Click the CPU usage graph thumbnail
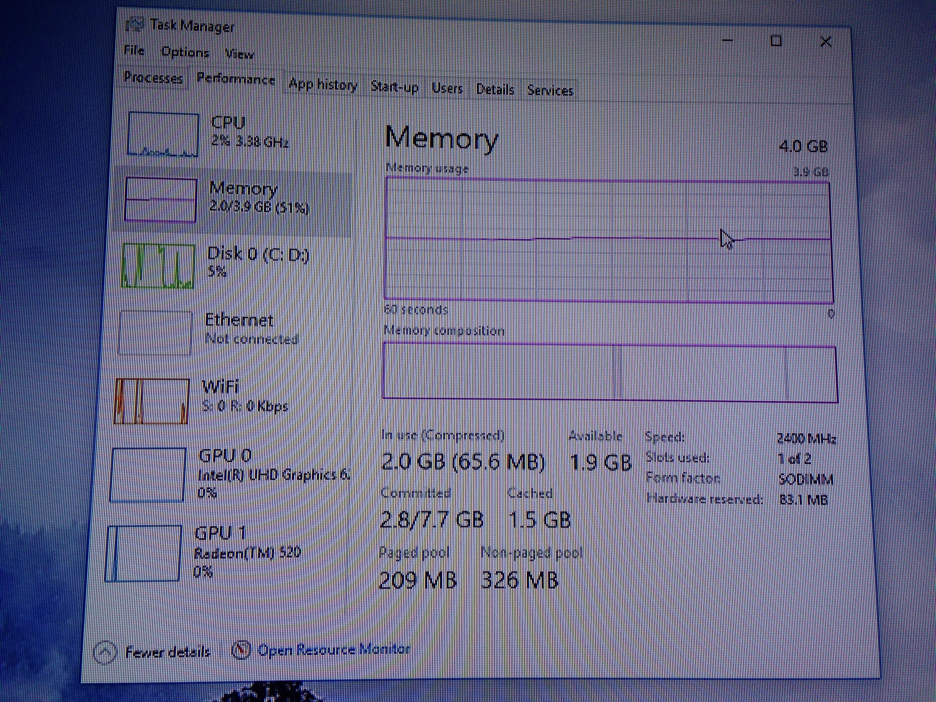The width and height of the screenshot is (936, 702). 163,134
